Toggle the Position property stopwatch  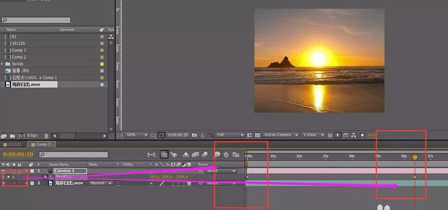click(x=45, y=177)
